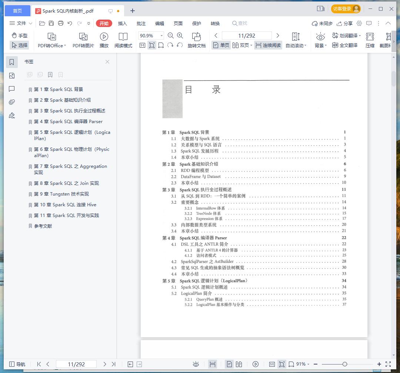Zoom in using the plus magnifier
The image size is (400, 373).
[x=180, y=35]
